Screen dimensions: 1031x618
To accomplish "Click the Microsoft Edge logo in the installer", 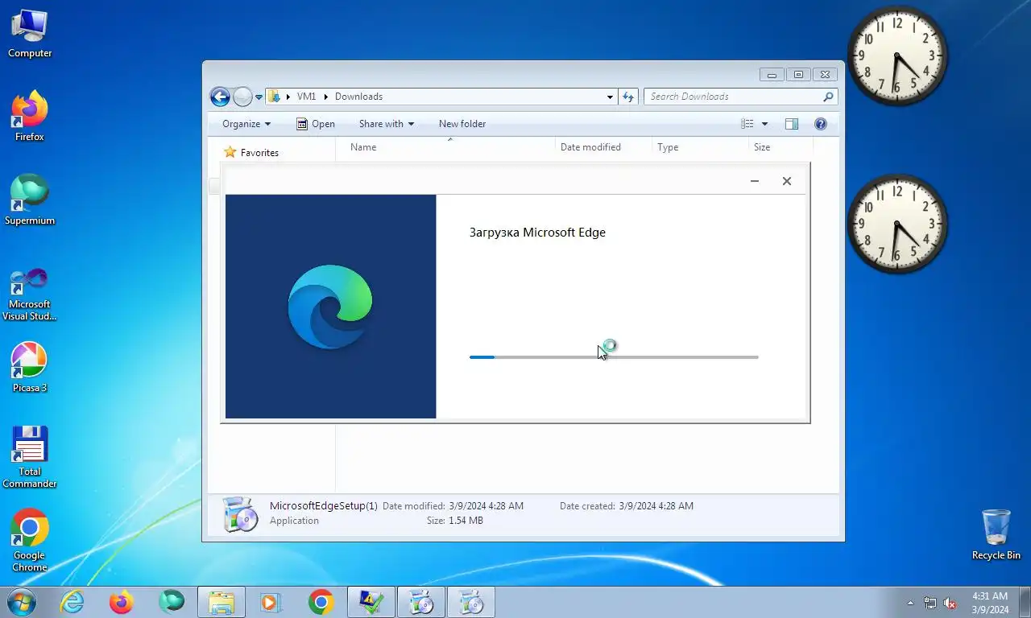I will click(330, 307).
